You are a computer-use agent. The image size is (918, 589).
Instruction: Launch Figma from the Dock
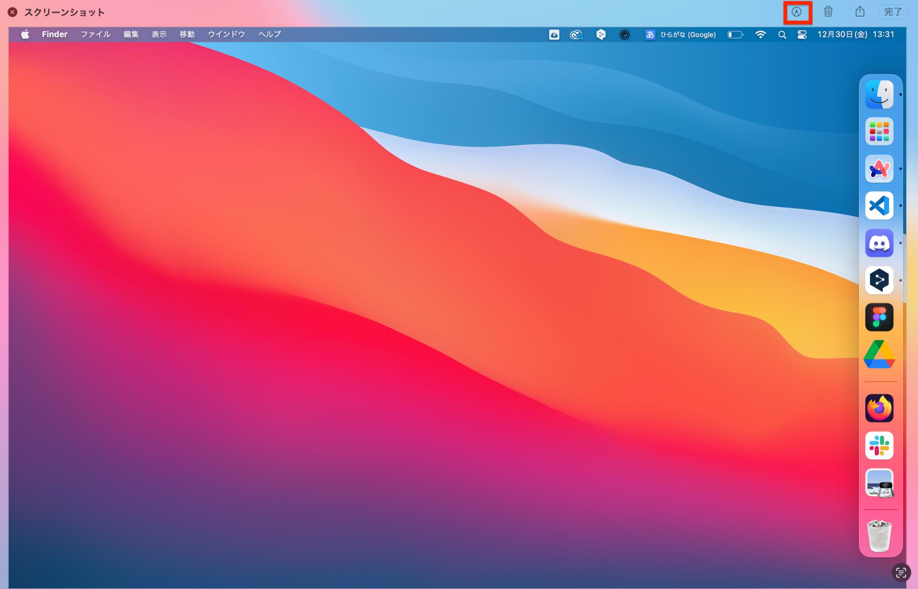[x=879, y=317]
